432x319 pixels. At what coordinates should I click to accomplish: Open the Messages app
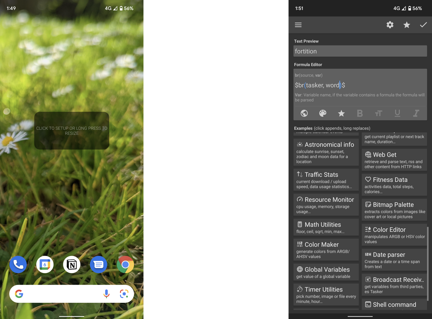tap(99, 265)
